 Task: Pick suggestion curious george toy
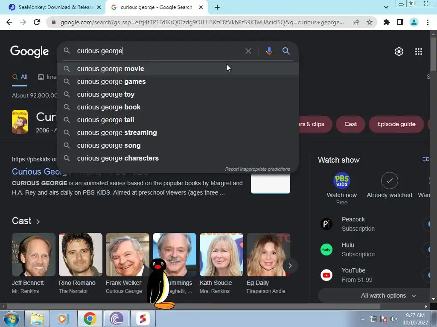(x=178, y=94)
